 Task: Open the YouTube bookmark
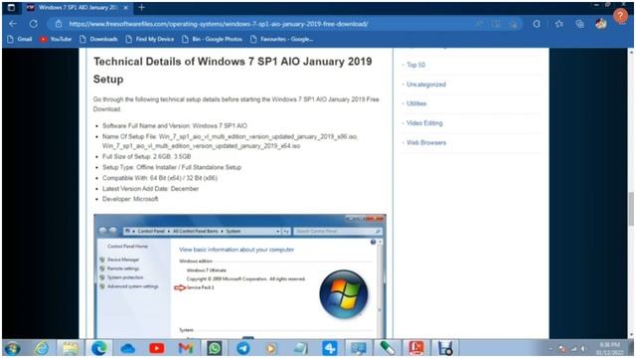pos(56,39)
